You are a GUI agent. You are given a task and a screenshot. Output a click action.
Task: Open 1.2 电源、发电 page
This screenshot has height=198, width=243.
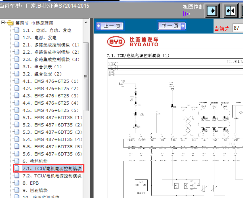tap(40, 38)
